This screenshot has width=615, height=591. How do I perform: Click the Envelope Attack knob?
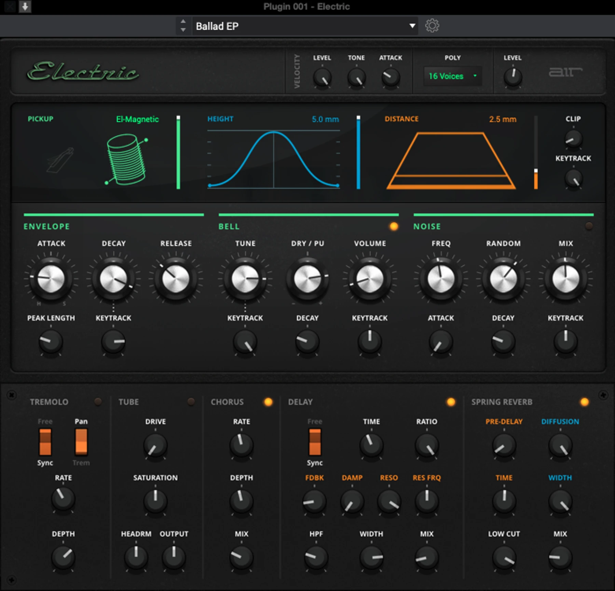point(51,279)
